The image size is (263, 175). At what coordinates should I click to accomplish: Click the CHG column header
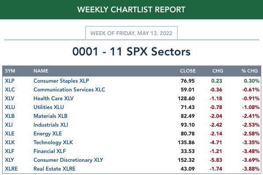(218, 71)
